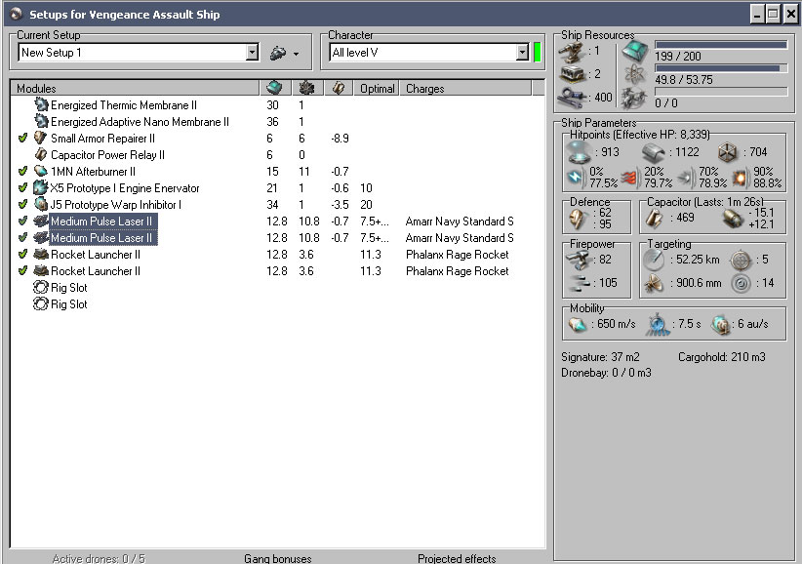The height and width of the screenshot is (564, 802).
Task: Sort by the Optimal column header
Action: coord(377,89)
